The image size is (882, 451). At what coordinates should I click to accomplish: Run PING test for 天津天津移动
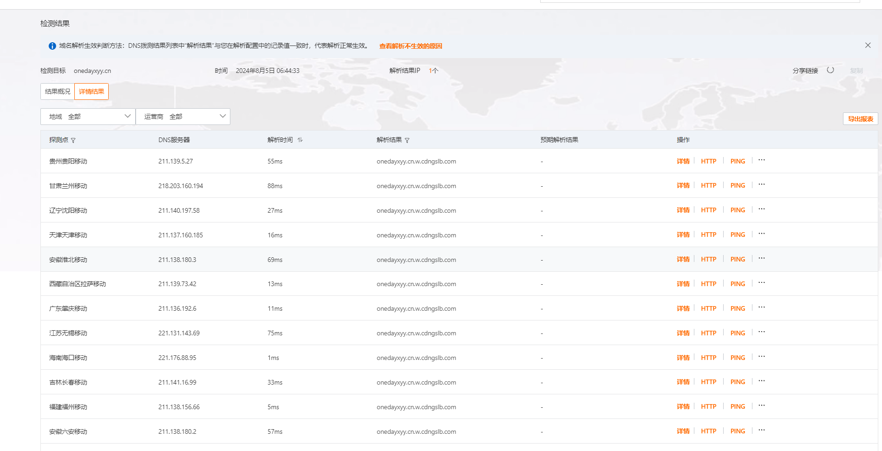coord(738,235)
